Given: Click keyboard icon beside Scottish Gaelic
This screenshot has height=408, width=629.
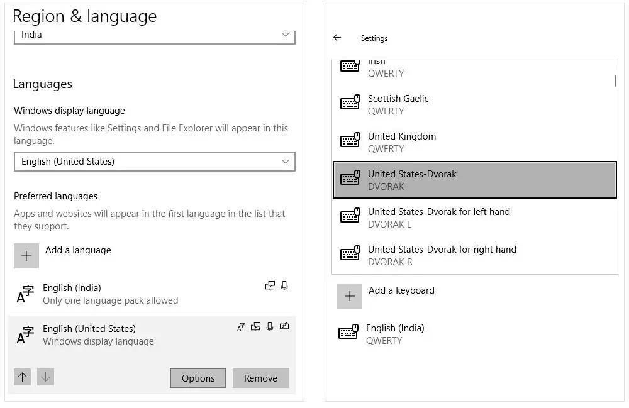Looking at the screenshot, I should click(x=350, y=102).
